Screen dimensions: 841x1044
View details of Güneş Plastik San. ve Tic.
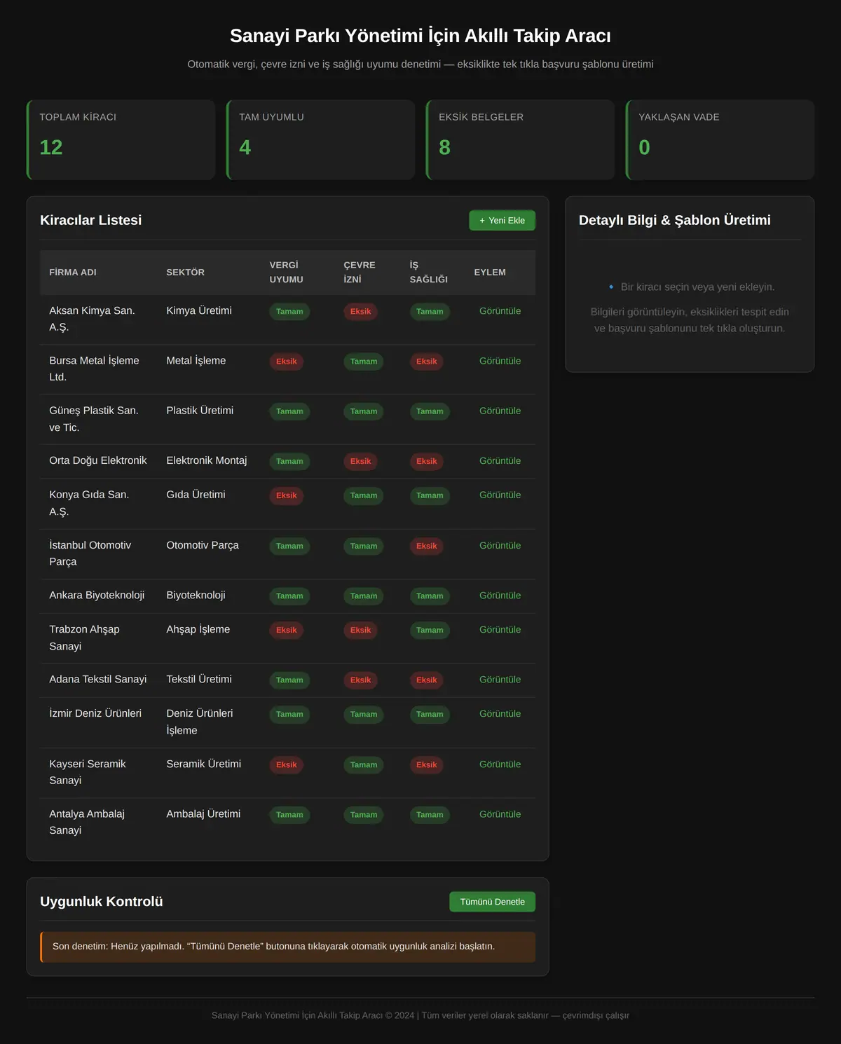tap(500, 411)
